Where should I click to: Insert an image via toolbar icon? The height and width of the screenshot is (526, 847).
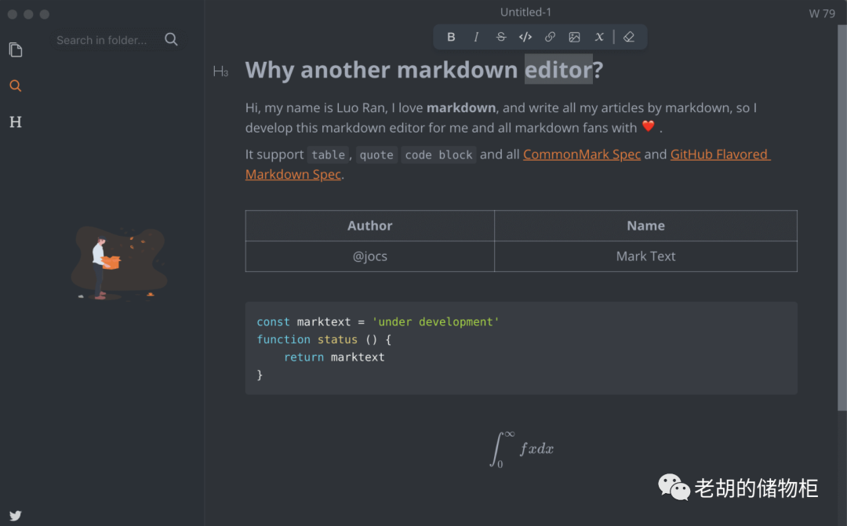pos(574,38)
